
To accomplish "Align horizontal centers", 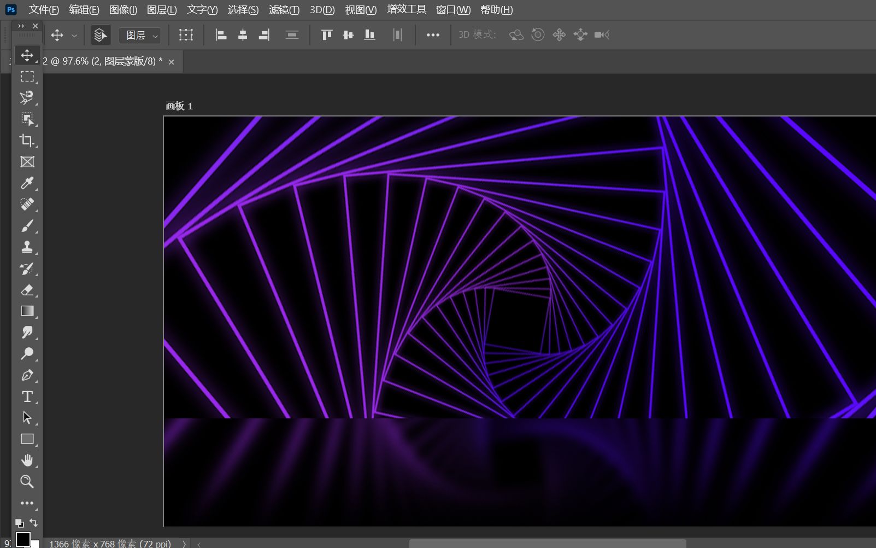I will 243,35.
